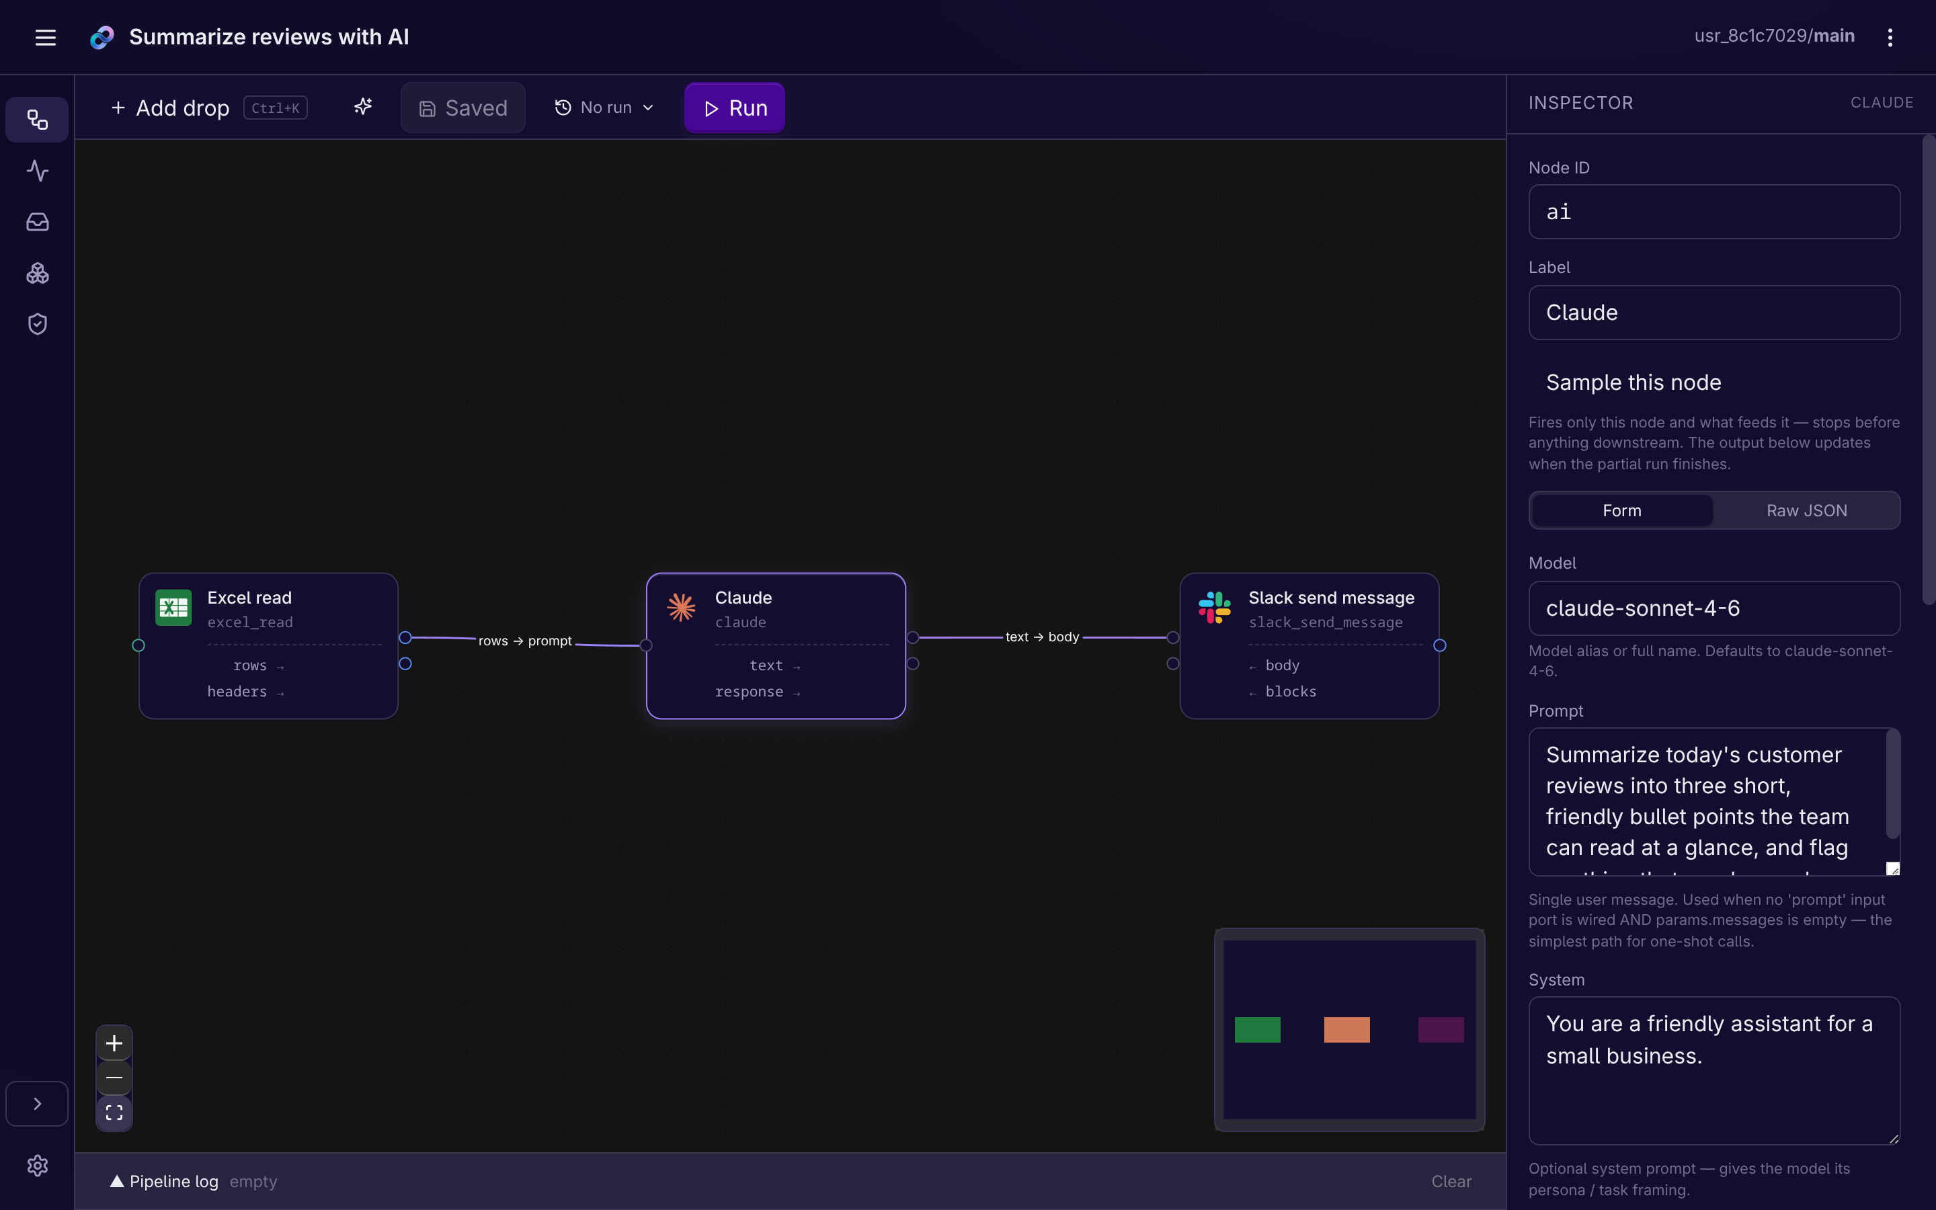1936x1210 pixels.
Task: Run the pipeline
Action: pyautogui.click(x=734, y=108)
